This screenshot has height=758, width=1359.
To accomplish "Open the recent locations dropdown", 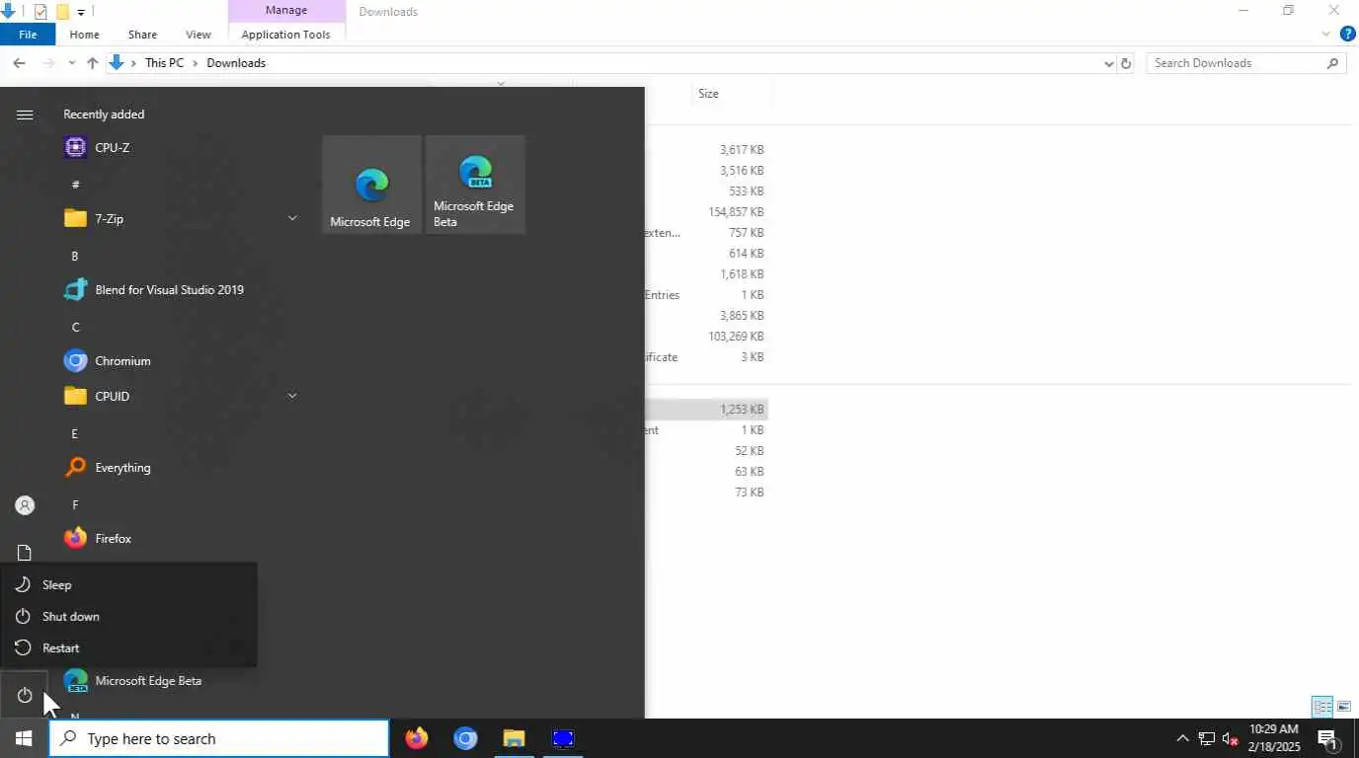I will coord(71,63).
